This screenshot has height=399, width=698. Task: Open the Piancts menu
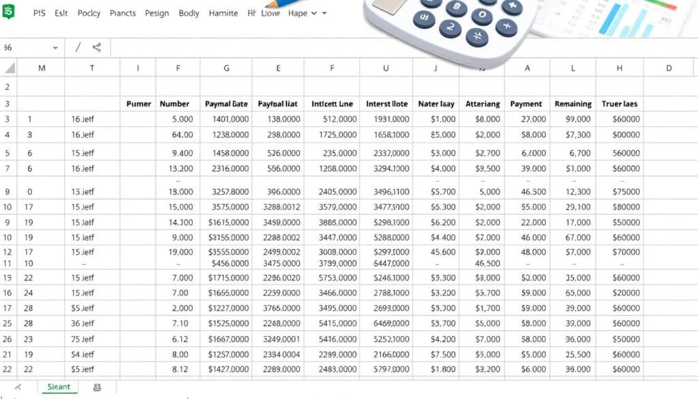(x=123, y=13)
